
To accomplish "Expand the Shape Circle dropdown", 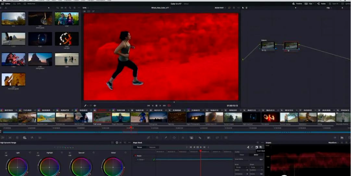I will pos(256,167).
